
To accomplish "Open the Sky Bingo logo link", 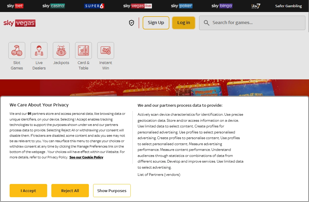I will (x=222, y=6).
